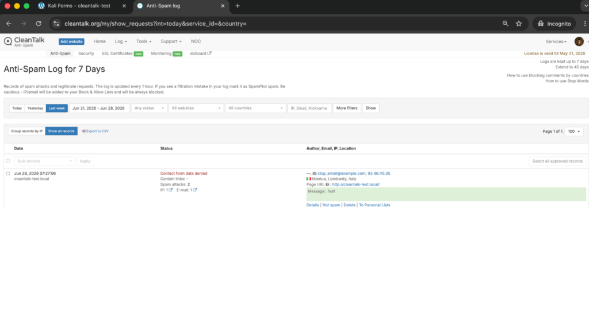Image resolution: width=589 pixels, height=331 pixels.
Task: Delete the log record
Action: point(349,205)
